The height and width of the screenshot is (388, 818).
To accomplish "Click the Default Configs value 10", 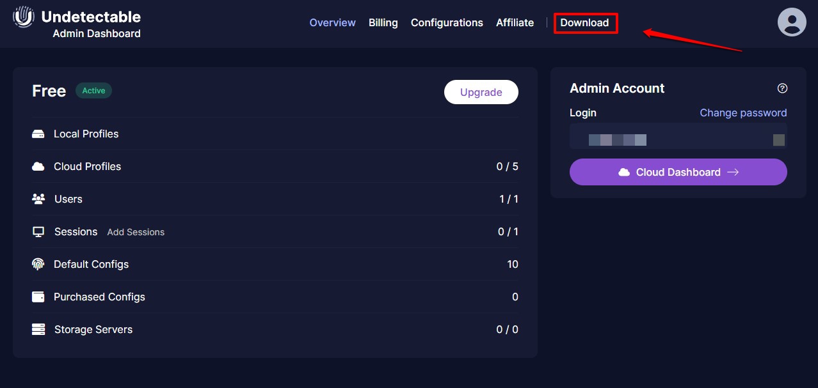I will [x=513, y=264].
